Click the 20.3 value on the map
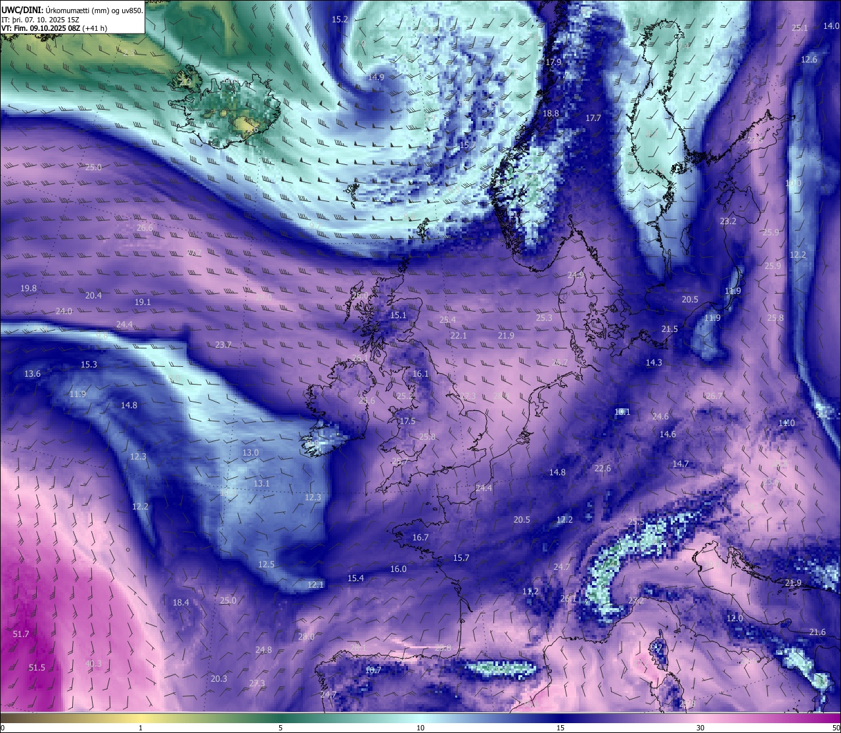841x733 pixels. tap(219, 678)
